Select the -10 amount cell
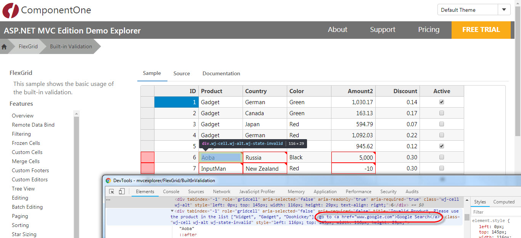The image size is (521, 238). coord(353,168)
